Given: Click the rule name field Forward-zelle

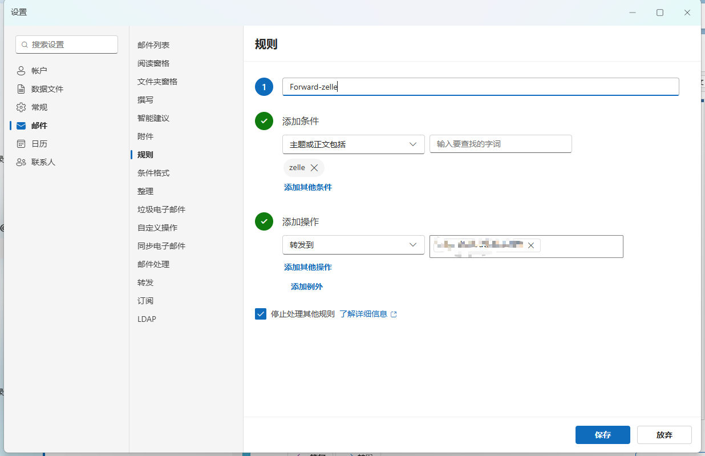Looking at the screenshot, I should 481,87.
